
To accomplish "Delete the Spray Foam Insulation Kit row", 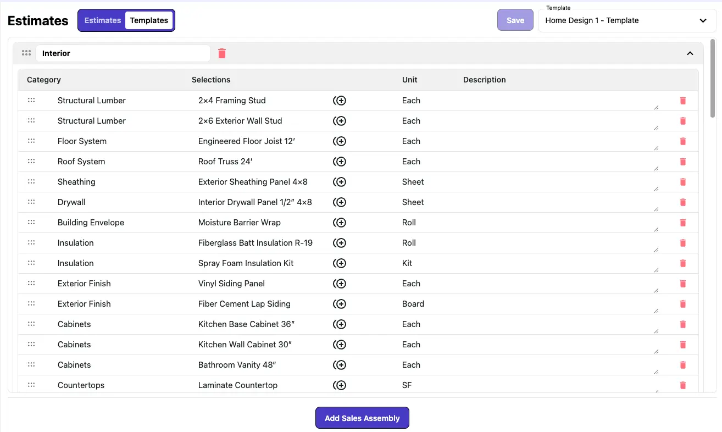I will click(x=683, y=263).
